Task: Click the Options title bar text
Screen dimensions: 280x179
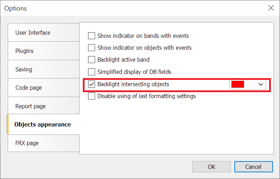Action: coord(15,8)
